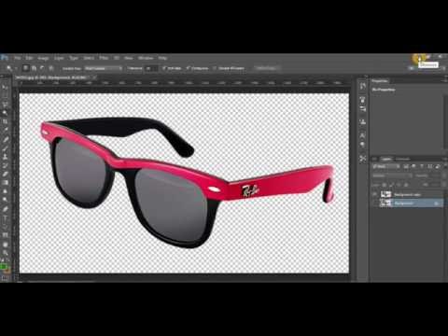The height and width of the screenshot is (336, 448).
Task: Open the collapsed History panel icon
Action: [363, 86]
